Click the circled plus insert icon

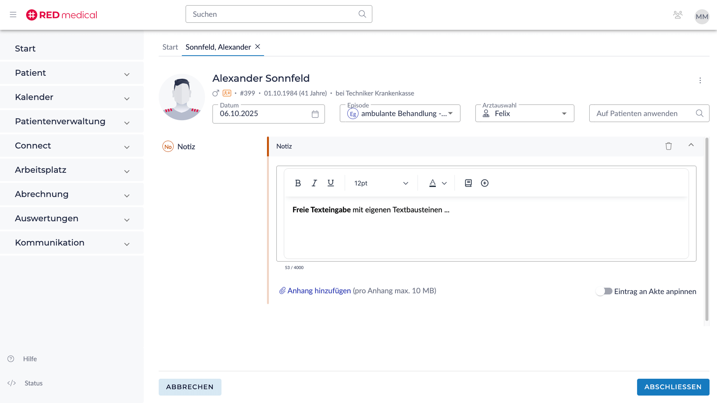tap(485, 183)
